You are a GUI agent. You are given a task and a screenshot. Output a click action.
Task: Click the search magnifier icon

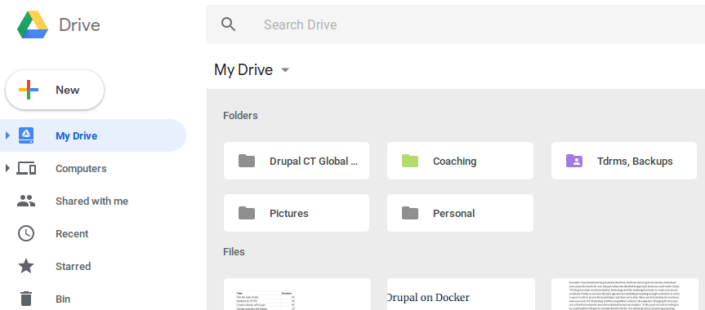[229, 24]
